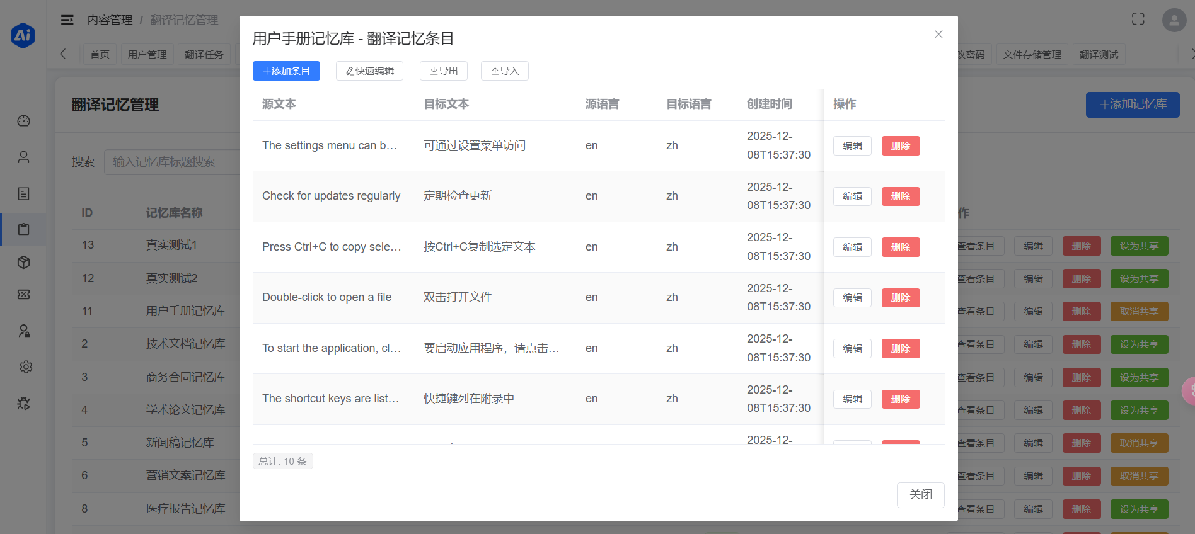This screenshot has height=534, width=1195.
Task: Edit the 'Check for updates regularly' entry
Action: (x=852, y=196)
